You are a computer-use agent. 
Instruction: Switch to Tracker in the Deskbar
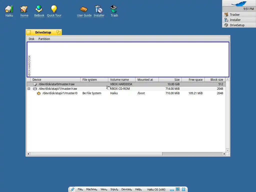point(239,14)
